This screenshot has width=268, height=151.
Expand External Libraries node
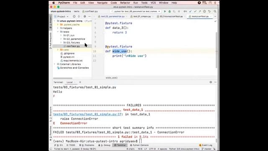(54, 64)
